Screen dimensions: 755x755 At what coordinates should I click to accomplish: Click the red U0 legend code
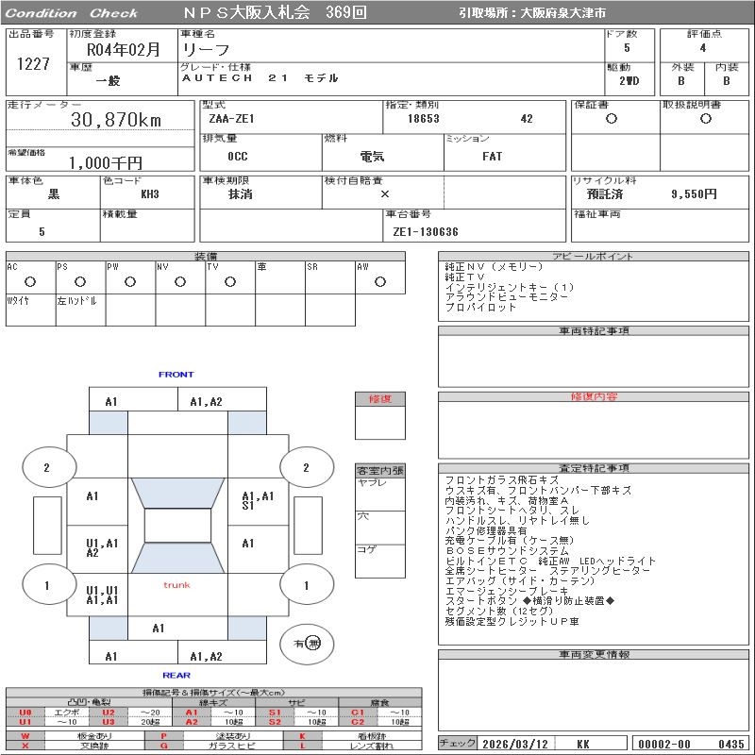click(x=25, y=713)
